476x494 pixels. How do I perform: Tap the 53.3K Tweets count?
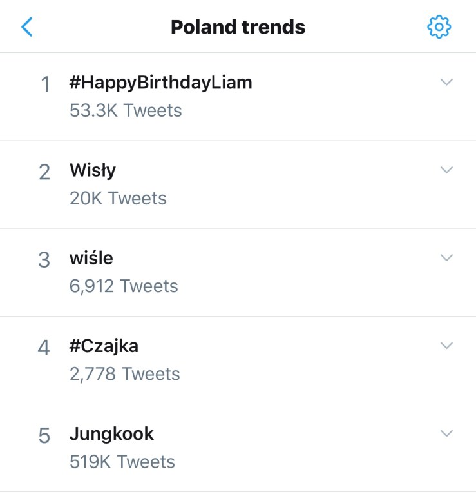[126, 110]
